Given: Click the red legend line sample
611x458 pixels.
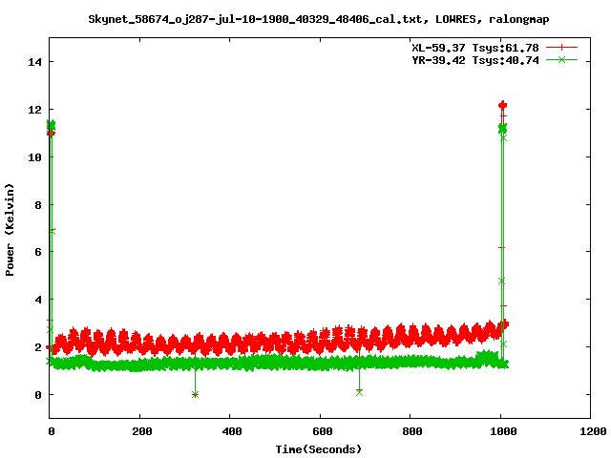Looking at the screenshot, I should (x=561, y=48).
